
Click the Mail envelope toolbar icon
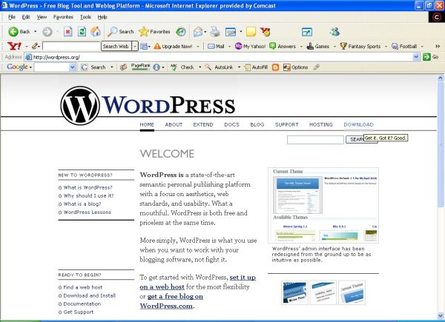[x=198, y=32]
